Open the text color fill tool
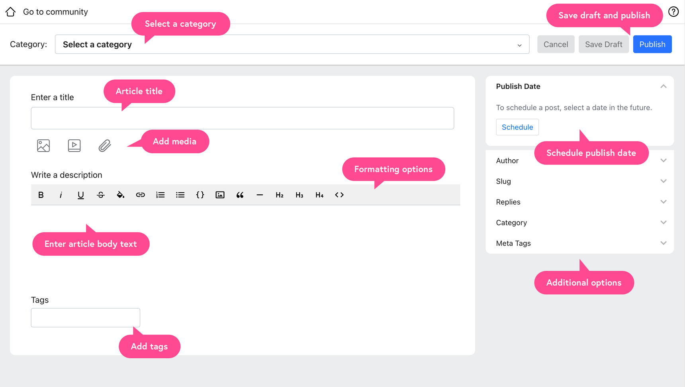 [x=120, y=195]
